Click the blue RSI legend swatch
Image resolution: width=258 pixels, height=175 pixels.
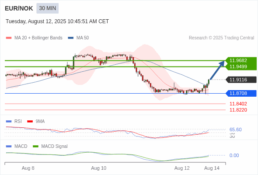9,122
